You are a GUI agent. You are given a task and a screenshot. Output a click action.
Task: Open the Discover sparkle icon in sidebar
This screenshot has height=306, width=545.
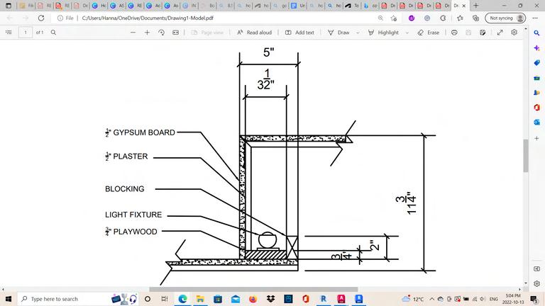pos(536,48)
